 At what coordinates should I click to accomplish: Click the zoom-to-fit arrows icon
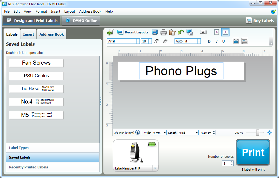pos(269,133)
